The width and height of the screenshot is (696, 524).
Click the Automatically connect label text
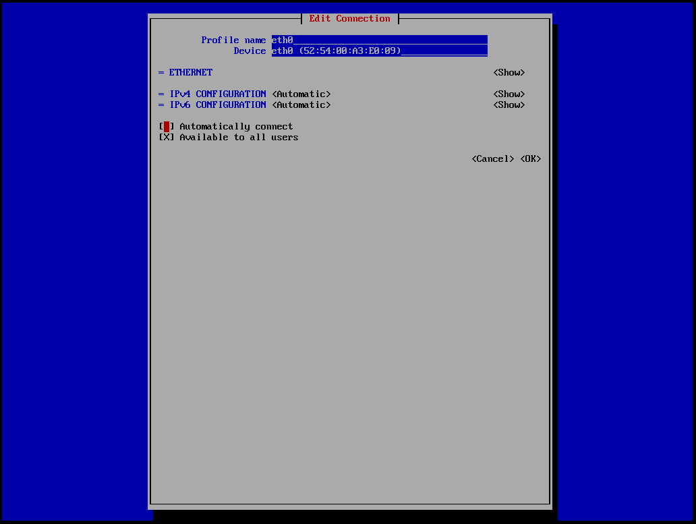click(x=236, y=126)
